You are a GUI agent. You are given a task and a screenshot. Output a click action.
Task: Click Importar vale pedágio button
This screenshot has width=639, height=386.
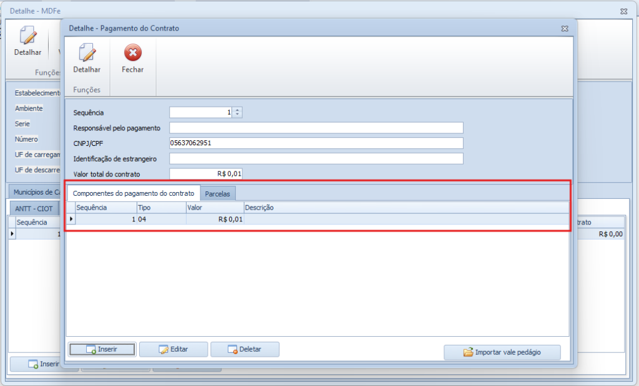pyautogui.click(x=502, y=352)
